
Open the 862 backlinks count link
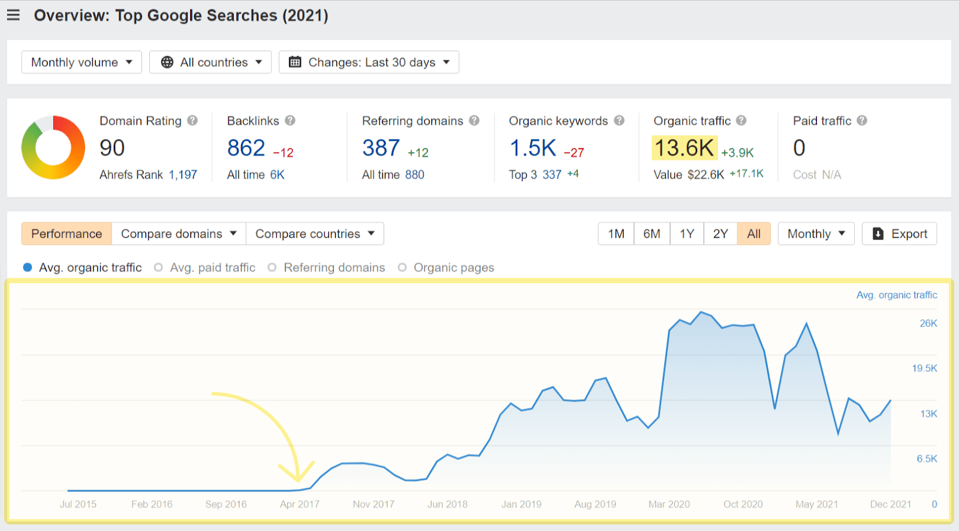pyautogui.click(x=246, y=148)
